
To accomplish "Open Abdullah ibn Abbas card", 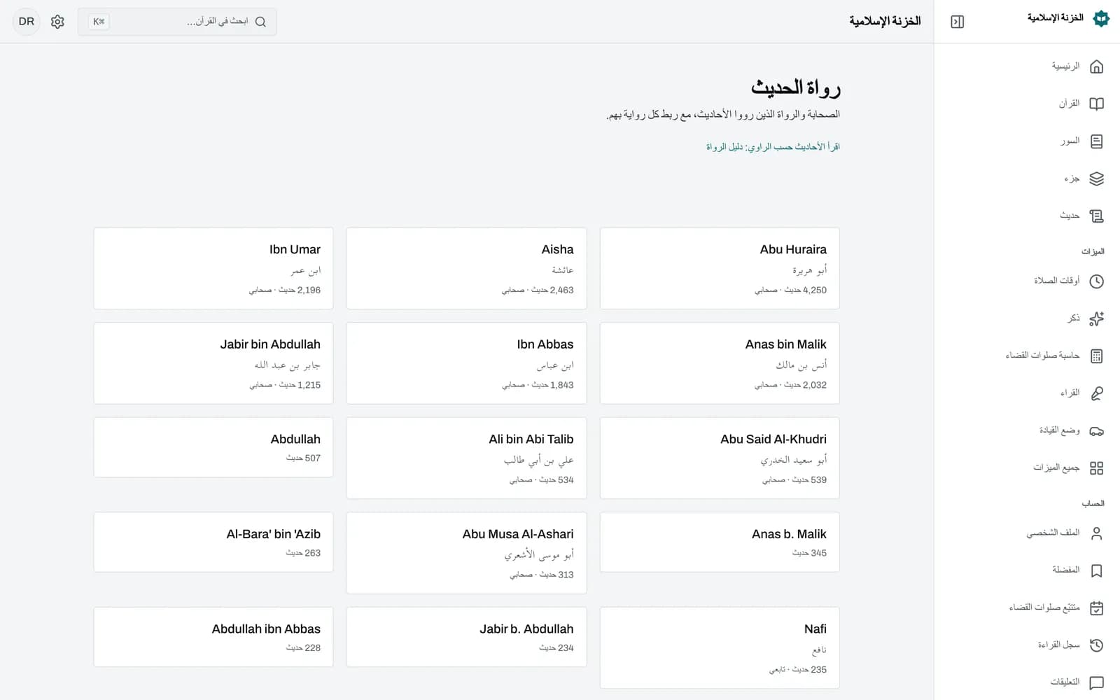I will [x=213, y=637].
